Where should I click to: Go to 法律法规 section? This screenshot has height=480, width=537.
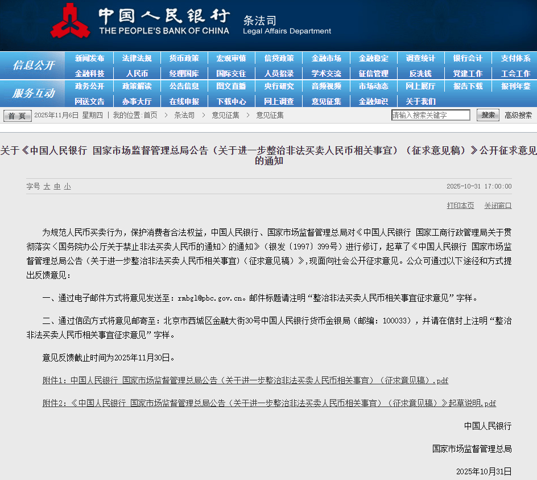(x=137, y=58)
